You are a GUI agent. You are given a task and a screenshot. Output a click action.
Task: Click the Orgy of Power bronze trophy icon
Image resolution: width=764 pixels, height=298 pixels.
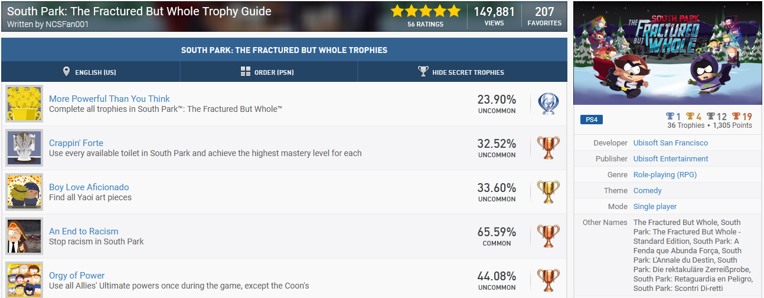click(x=548, y=280)
